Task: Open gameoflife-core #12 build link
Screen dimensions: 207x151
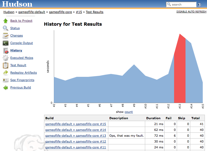Action: coord(76,141)
